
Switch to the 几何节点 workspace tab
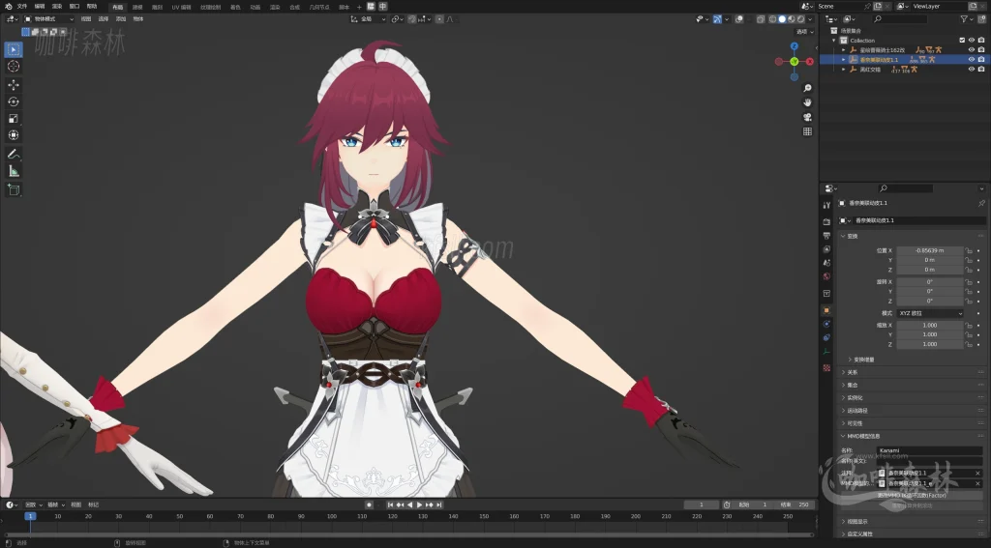point(319,7)
